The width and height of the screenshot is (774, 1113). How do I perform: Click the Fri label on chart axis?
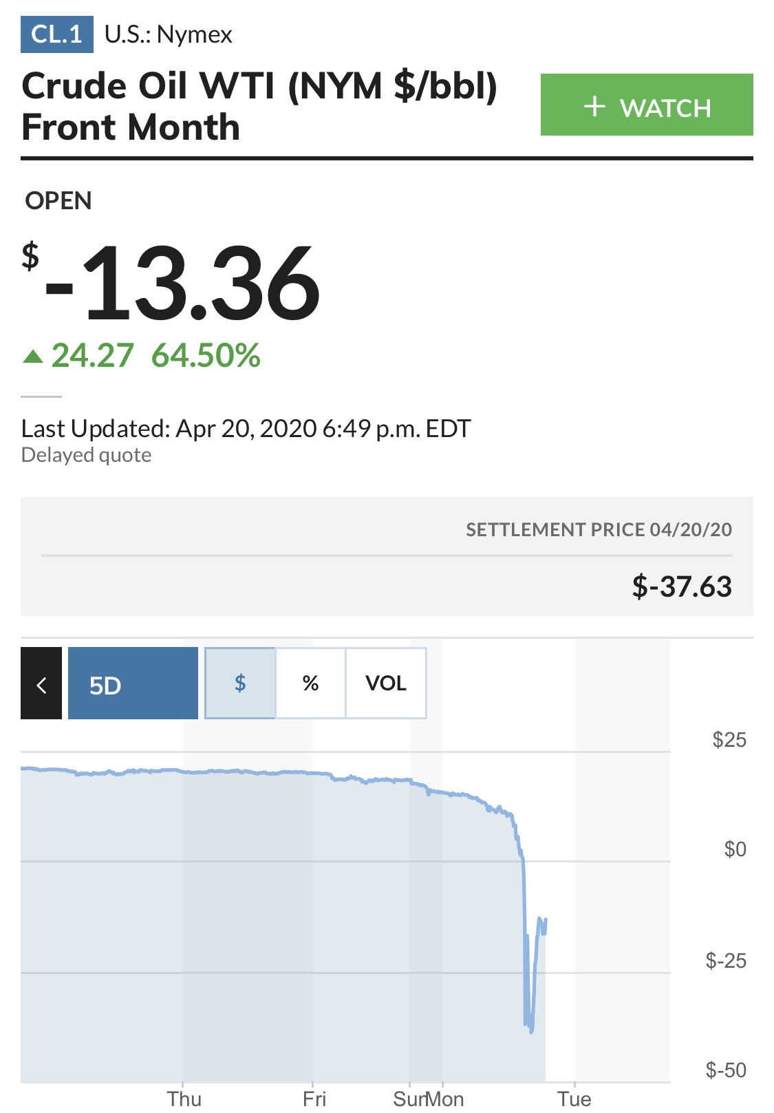[314, 1098]
